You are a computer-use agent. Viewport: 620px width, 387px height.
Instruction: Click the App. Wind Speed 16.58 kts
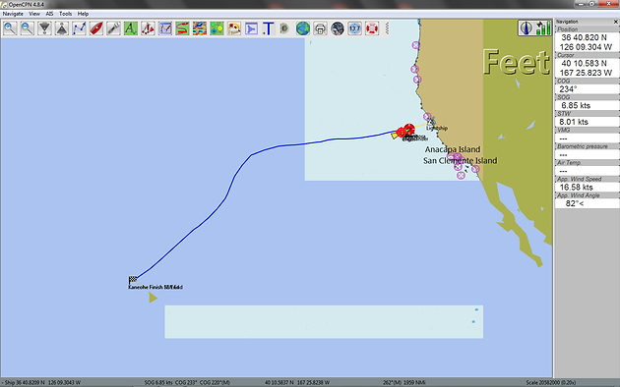click(x=576, y=187)
